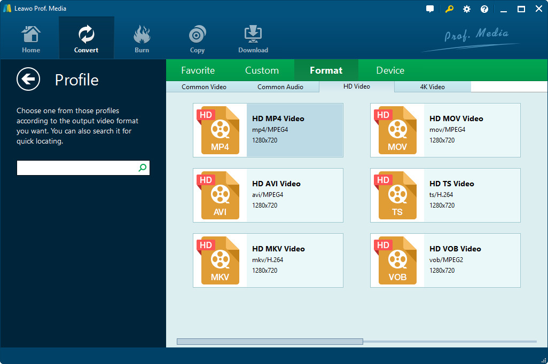Click the HD VOB file icon
This screenshot has width=548, height=364.
click(x=396, y=260)
